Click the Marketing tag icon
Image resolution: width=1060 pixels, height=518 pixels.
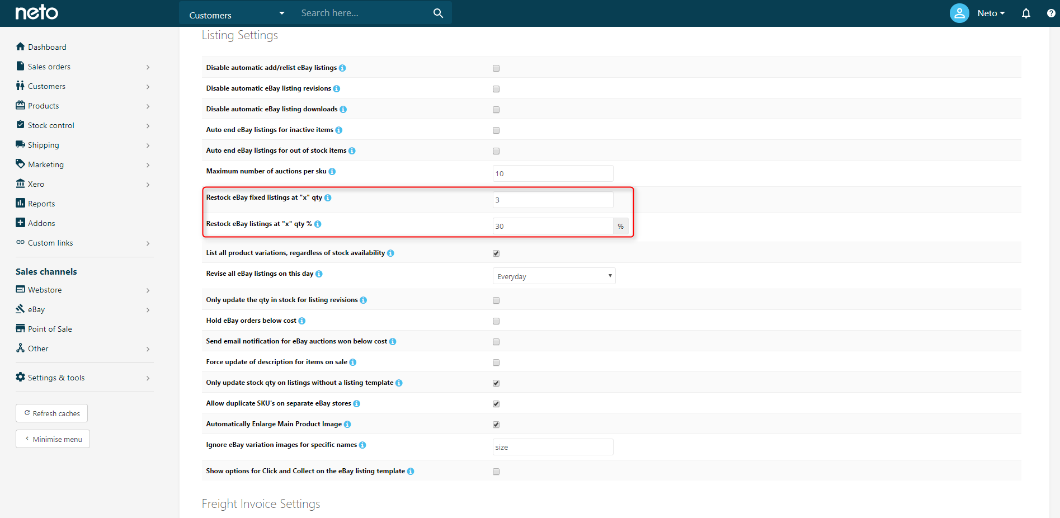[x=21, y=164]
